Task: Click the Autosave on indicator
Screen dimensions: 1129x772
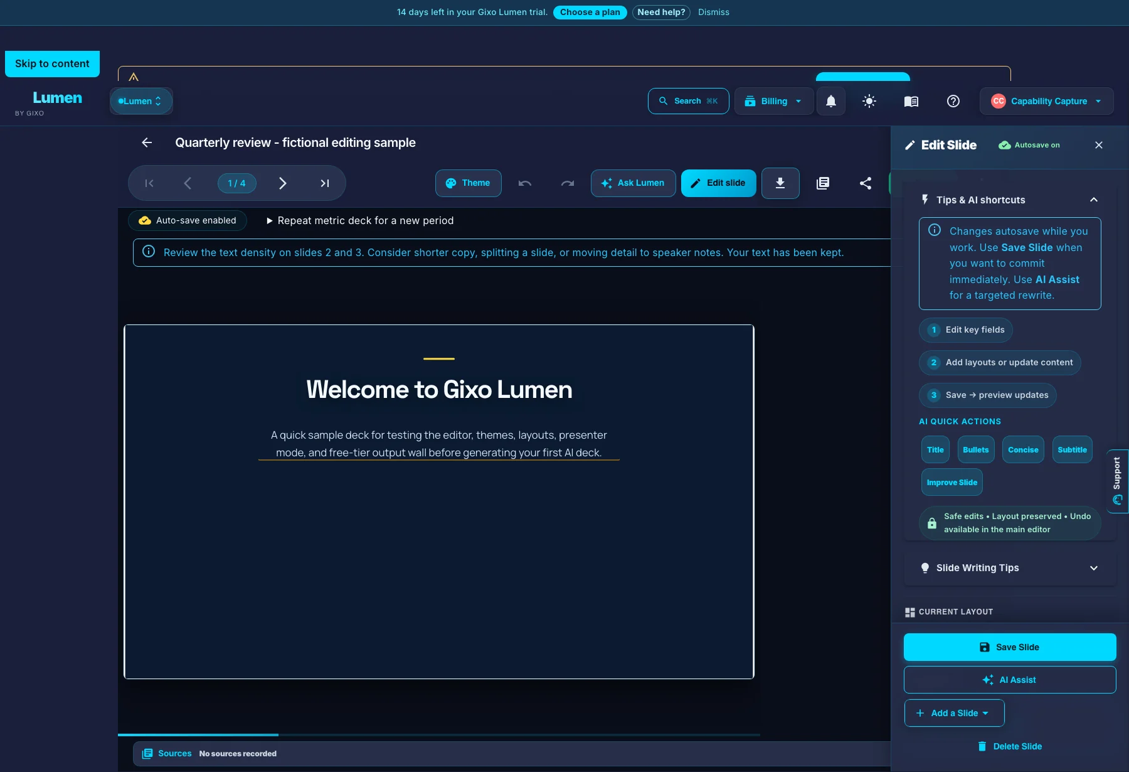Action: click(x=1029, y=145)
